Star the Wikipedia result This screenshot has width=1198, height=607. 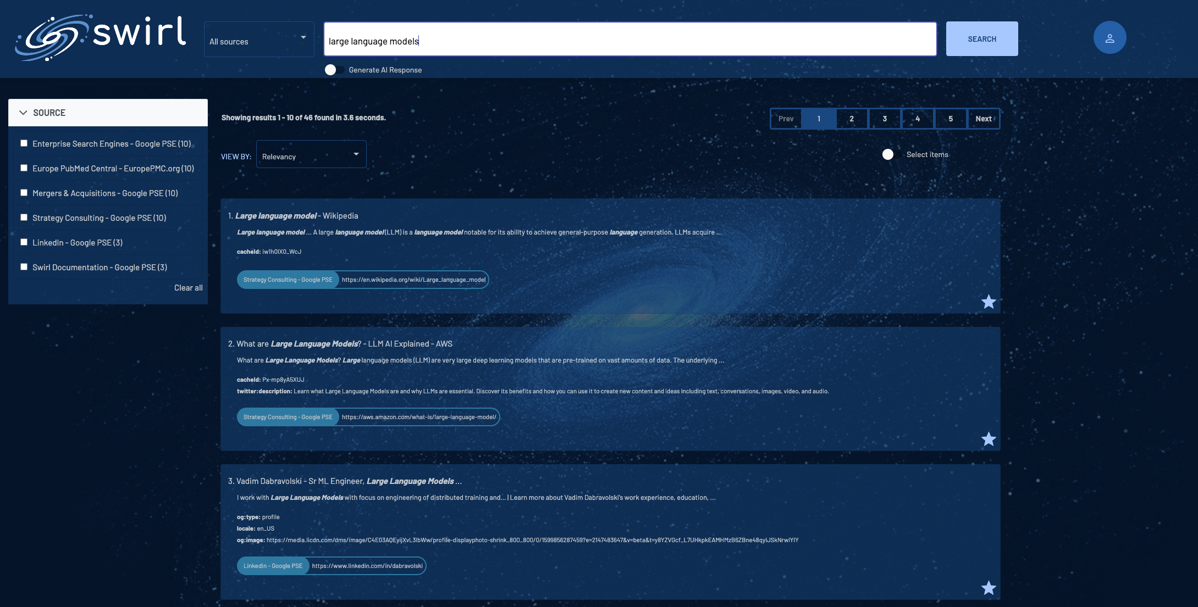pos(989,302)
